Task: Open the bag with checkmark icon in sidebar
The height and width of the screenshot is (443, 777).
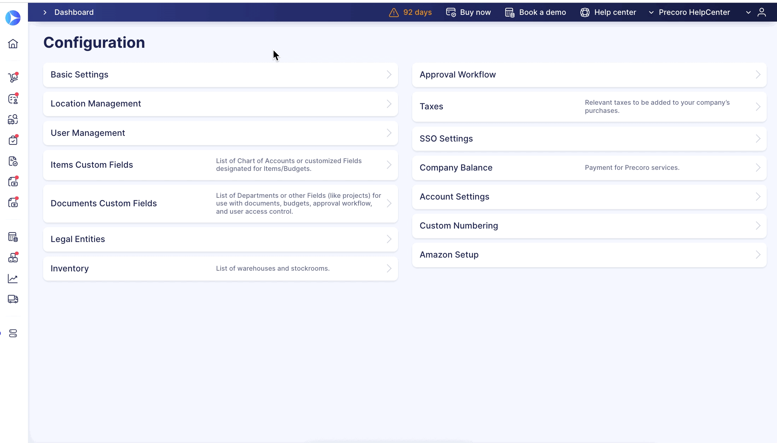Action: (x=13, y=140)
